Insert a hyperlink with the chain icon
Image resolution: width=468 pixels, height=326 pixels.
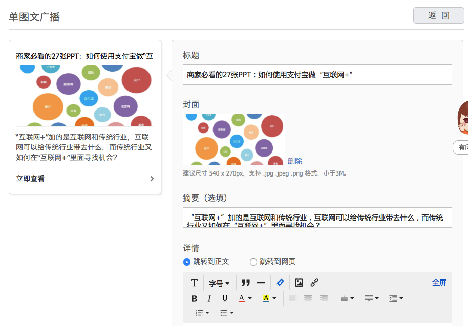click(314, 282)
